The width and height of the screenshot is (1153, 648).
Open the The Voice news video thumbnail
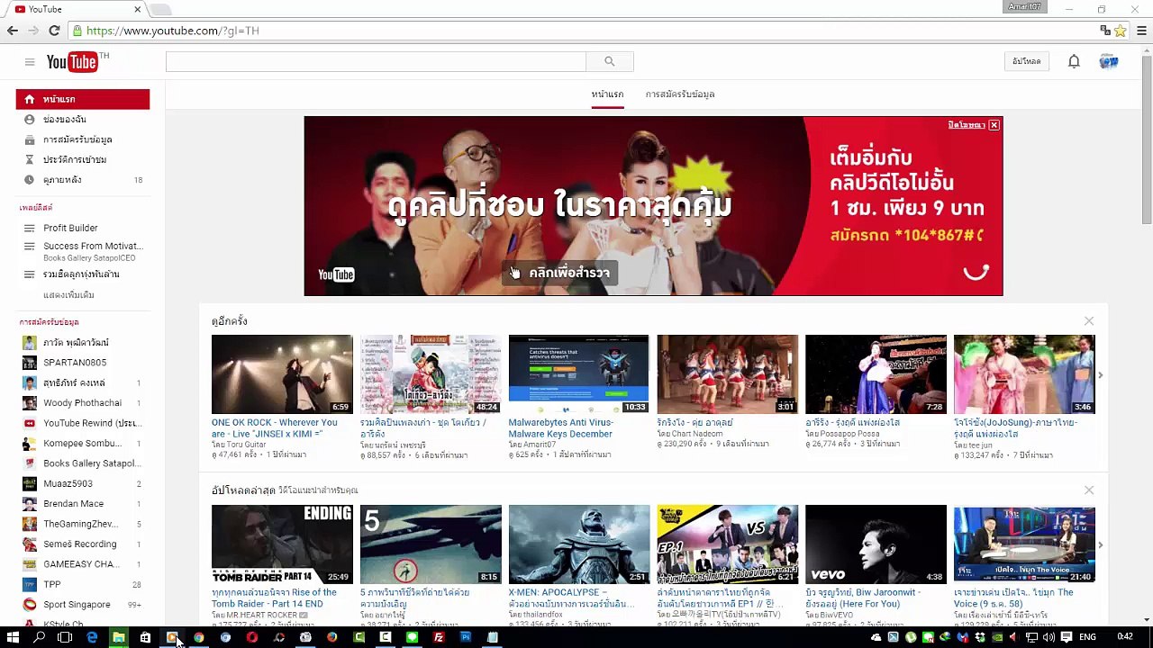pyautogui.click(x=1024, y=544)
